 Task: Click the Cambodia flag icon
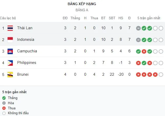pos(10,51)
